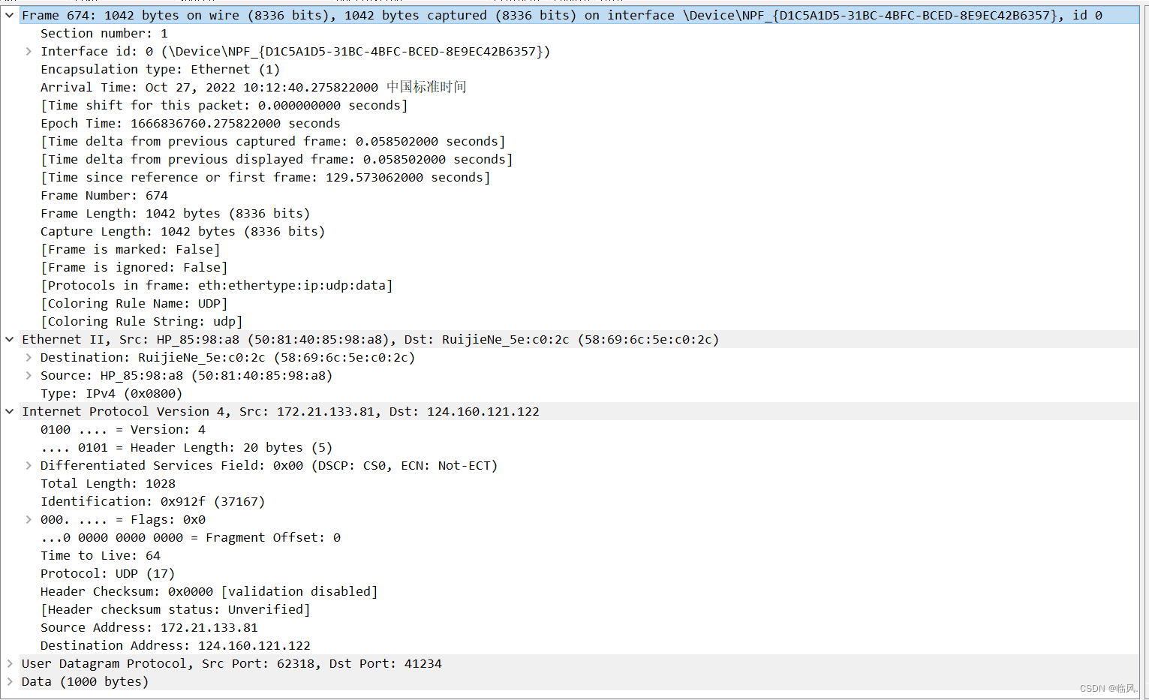
Task: Expand the Data (1000 bytes) section
Action: tap(10, 681)
